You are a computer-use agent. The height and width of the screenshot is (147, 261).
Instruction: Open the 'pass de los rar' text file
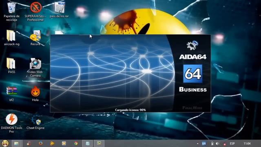coord(59,10)
